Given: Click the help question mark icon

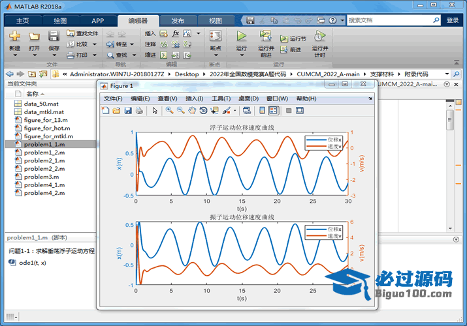Looking at the screenshot, I should click(x=332, y=20).
